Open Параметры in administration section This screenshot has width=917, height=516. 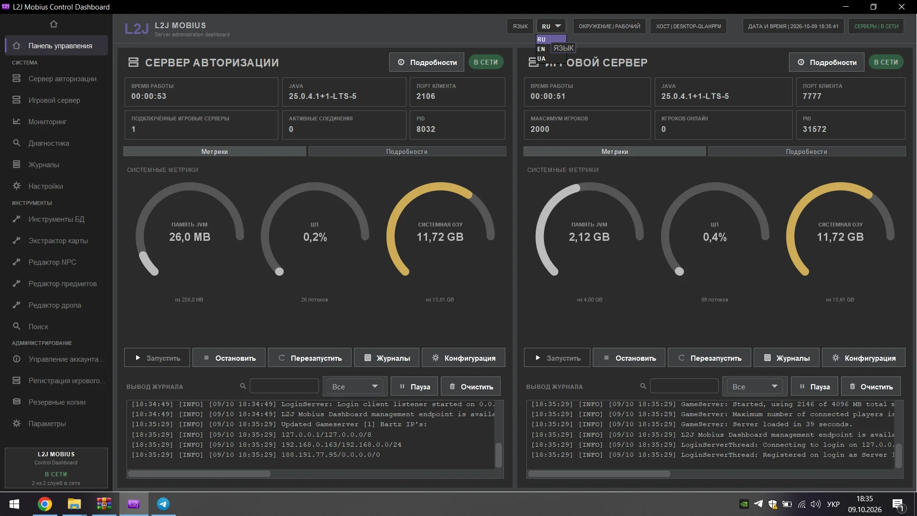(56, 424)
